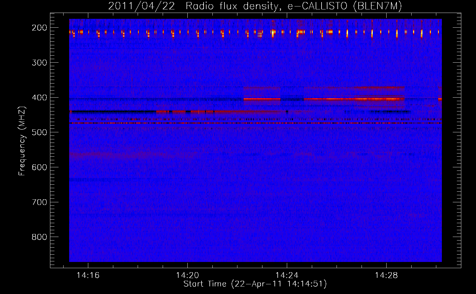Viewport: 476px width, 294px height.
Task: Click the date '2011/04/22' in the title
Action: tap(142, 6)
